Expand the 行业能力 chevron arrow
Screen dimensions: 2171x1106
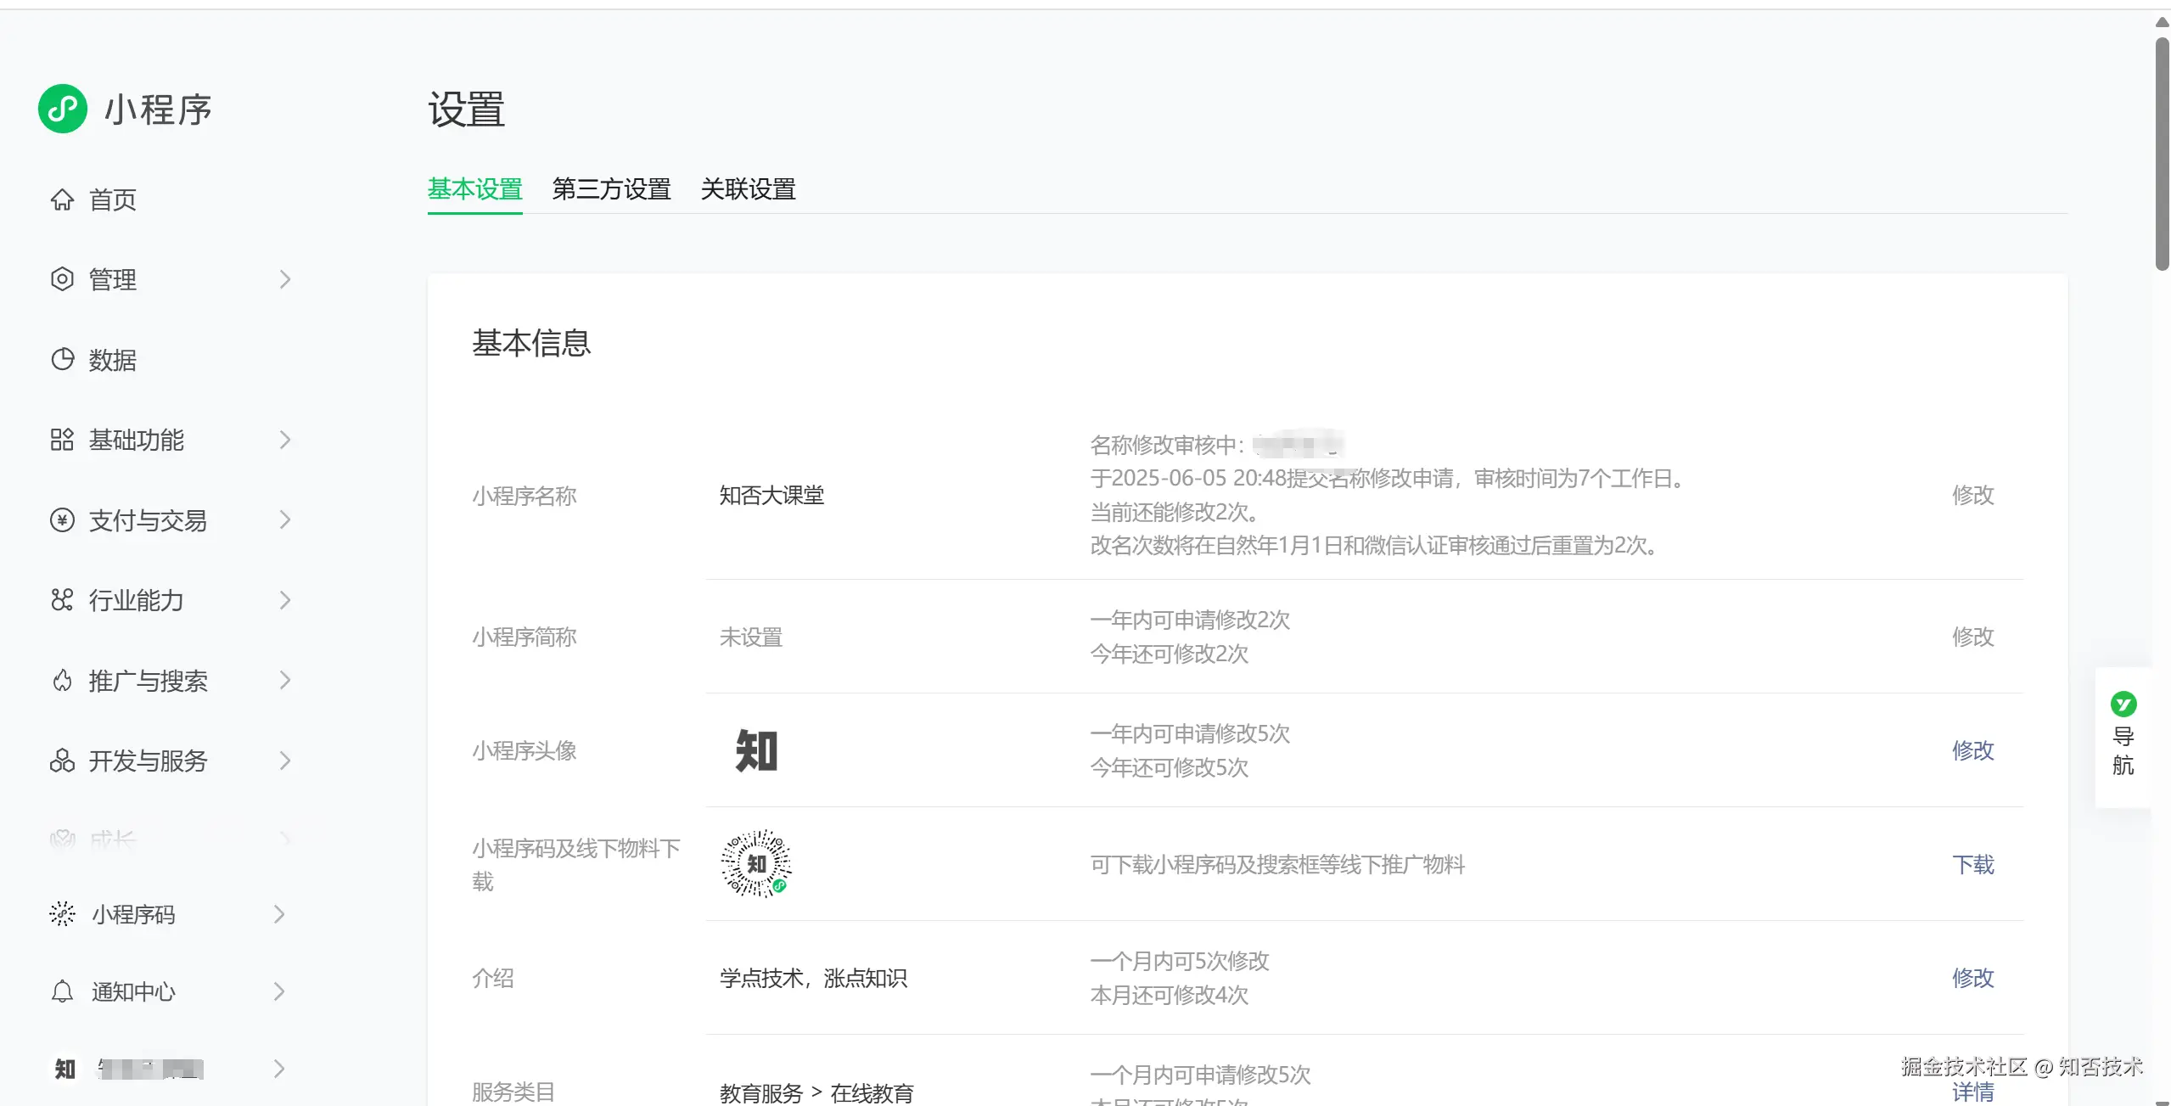click(285, 600)
